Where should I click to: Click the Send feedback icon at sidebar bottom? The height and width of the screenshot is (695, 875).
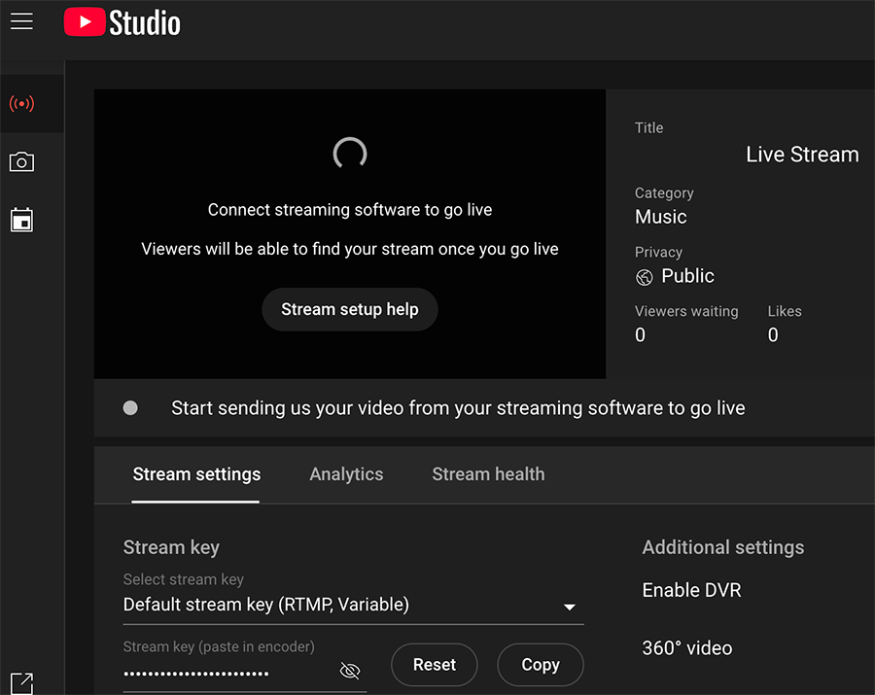[21, 683]
